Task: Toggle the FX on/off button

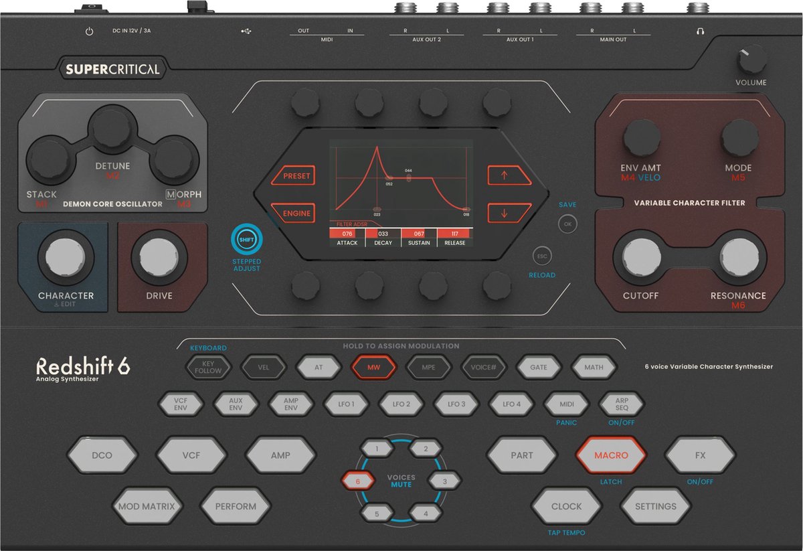Action: point(701,455)
